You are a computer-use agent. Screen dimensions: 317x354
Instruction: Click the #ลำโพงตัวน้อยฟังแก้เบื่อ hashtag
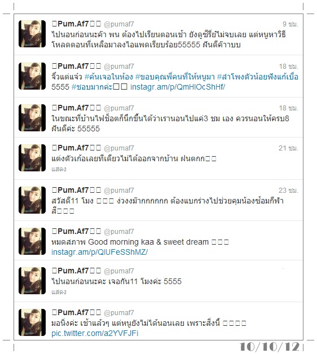[x=258, y=77]
